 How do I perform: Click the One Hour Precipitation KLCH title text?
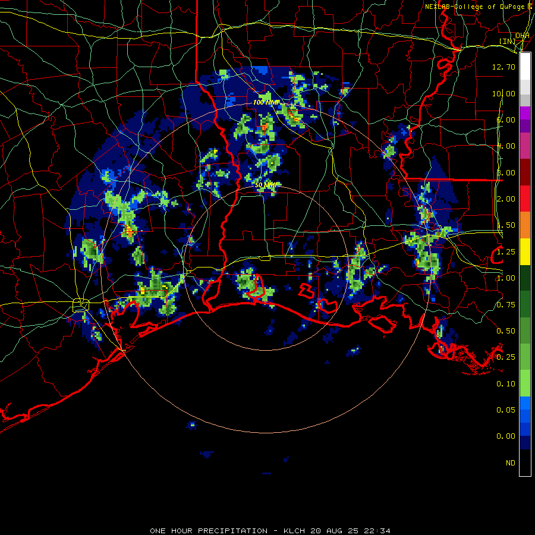pos(270,531)
